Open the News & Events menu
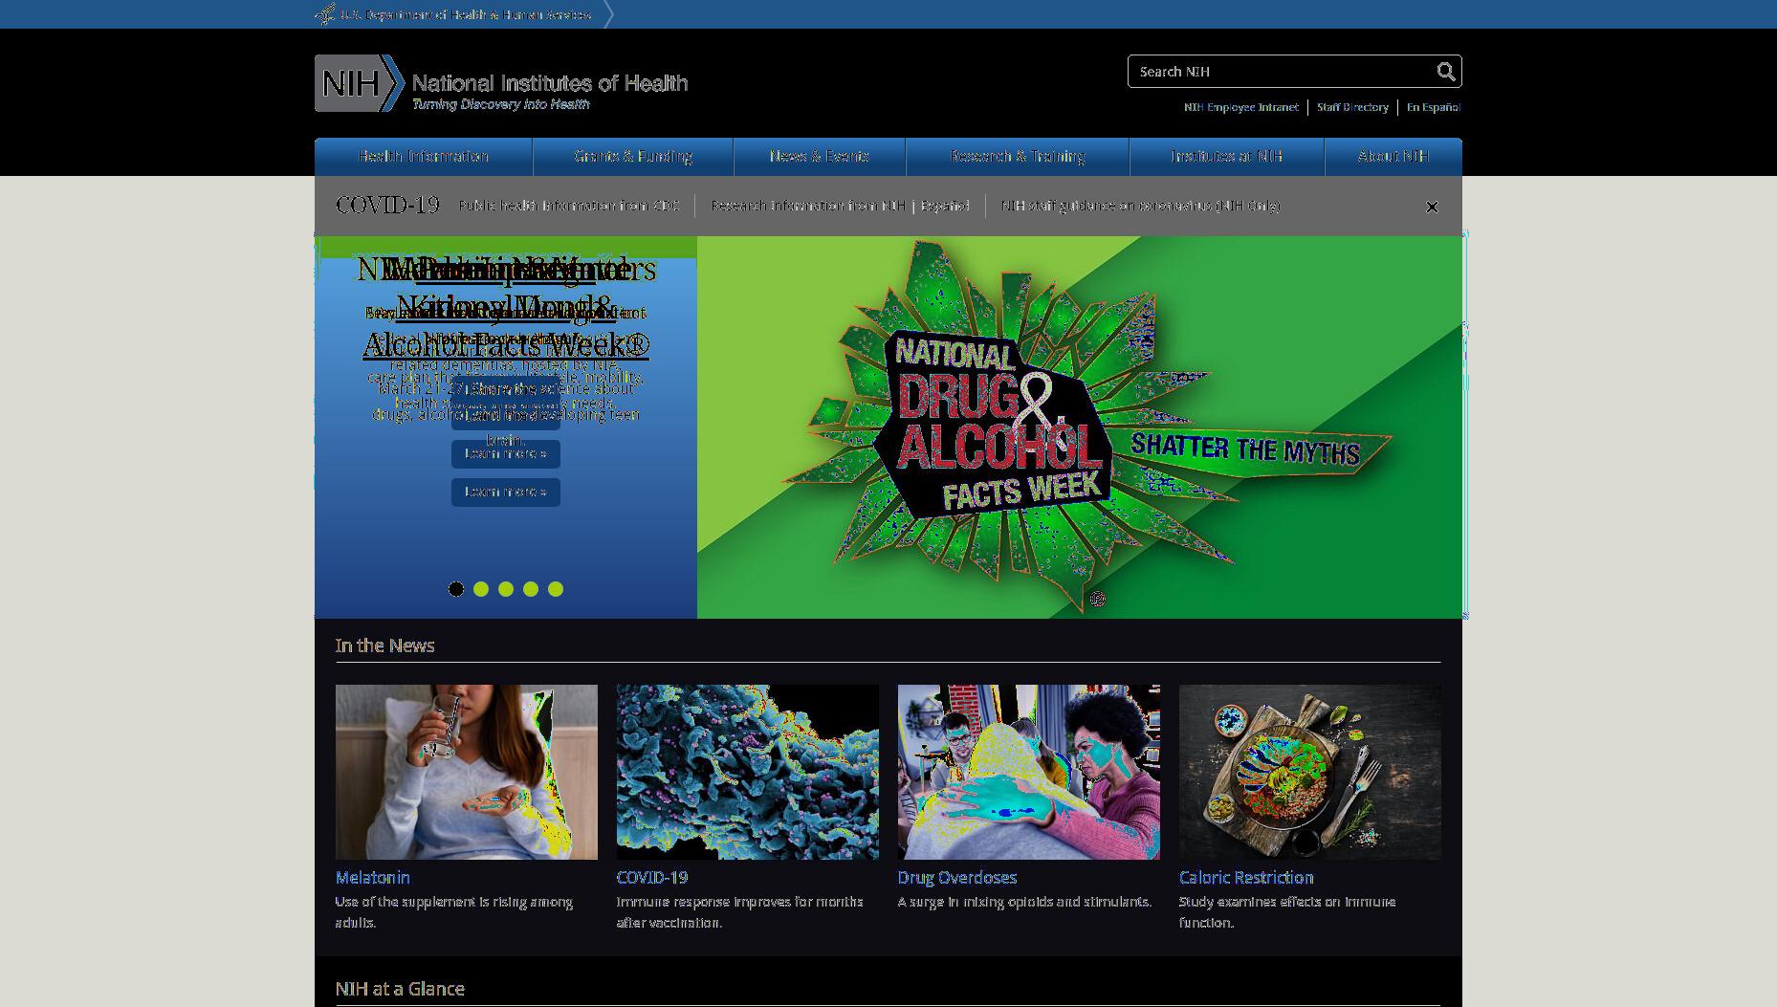 click(x=820, y=157)
